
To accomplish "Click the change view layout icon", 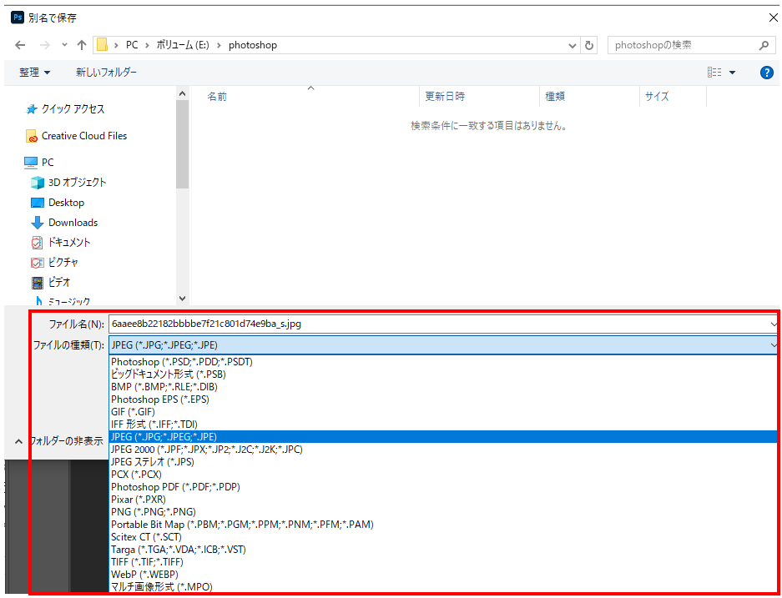I will (x=714, y=73).
